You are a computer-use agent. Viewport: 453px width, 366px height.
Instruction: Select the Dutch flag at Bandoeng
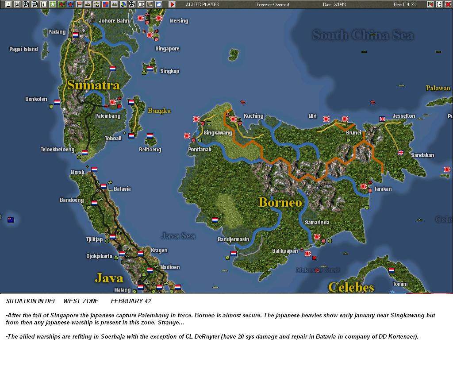[94, 203]
